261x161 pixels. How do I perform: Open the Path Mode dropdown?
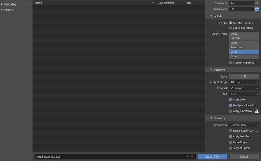[x=242, y=3]
